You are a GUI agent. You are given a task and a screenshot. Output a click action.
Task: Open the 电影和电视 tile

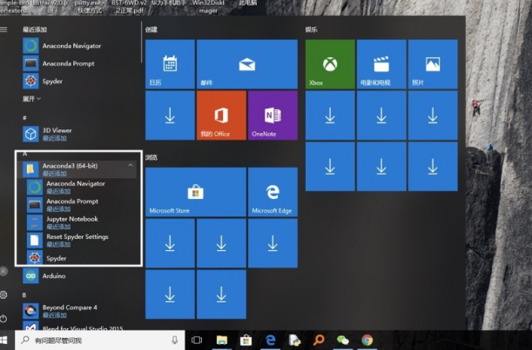pos(381,64)
